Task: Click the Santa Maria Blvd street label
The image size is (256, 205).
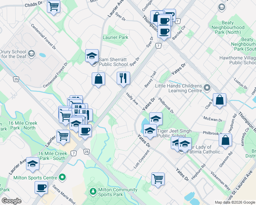Action: coord(64,194)
